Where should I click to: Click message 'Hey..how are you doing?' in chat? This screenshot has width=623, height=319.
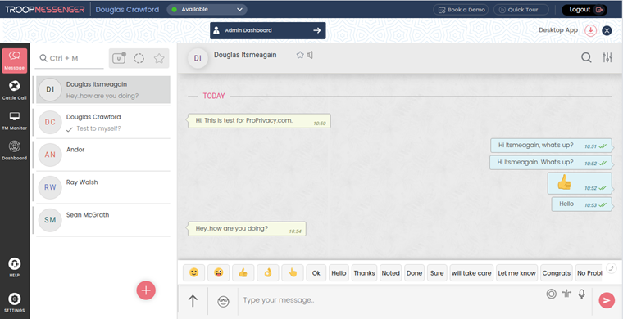pos(247,229)
